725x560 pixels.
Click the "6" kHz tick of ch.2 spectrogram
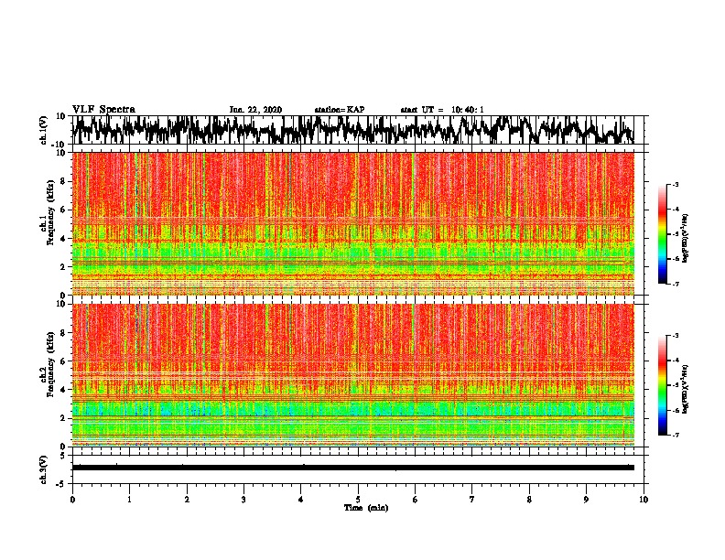[63, 361]
